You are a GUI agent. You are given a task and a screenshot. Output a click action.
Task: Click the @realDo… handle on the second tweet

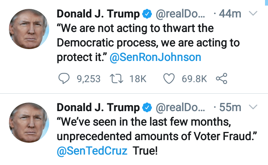coord(180,108)
